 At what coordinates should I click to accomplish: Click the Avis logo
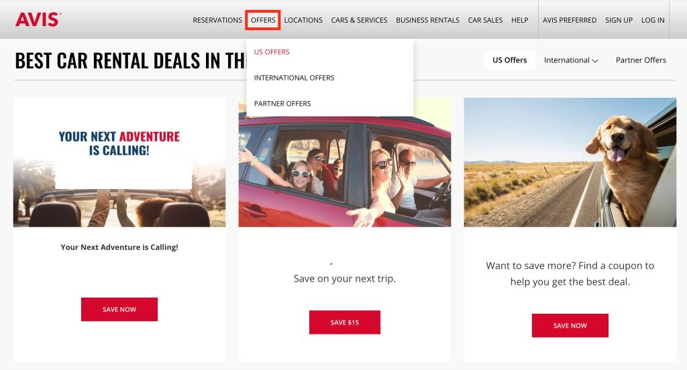point(38,19)
